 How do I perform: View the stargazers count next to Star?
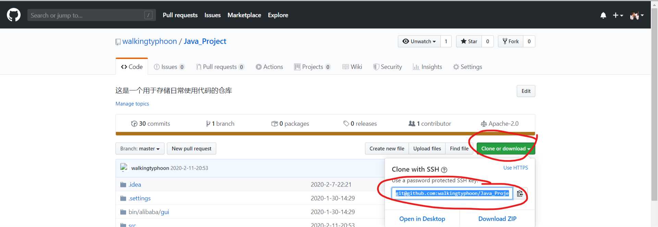pos(487,41)
